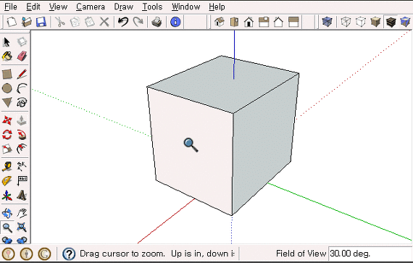Switch to Right view icon

coord(264,22)
